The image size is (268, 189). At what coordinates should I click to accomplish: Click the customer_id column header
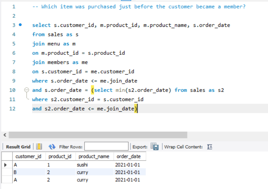28,156
